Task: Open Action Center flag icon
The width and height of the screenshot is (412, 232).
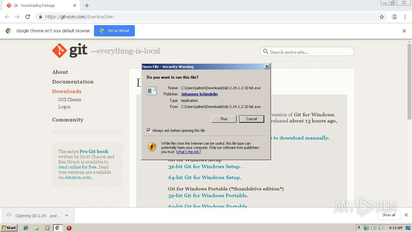Action: click(x=381, y=228)
